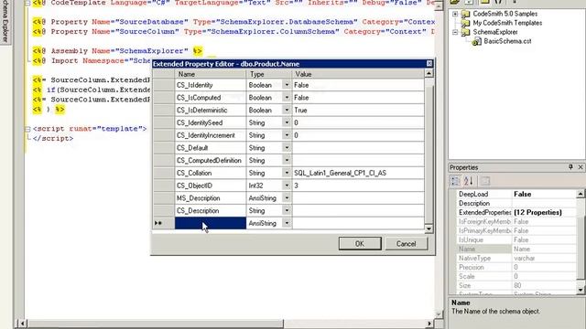
Task: Open Type dropdown for CS_Collation
Action: pyautogui.click(x=287, y=173)
